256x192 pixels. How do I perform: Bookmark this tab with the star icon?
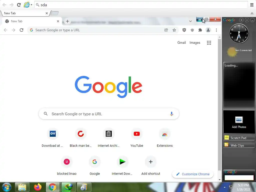[174, 30]
